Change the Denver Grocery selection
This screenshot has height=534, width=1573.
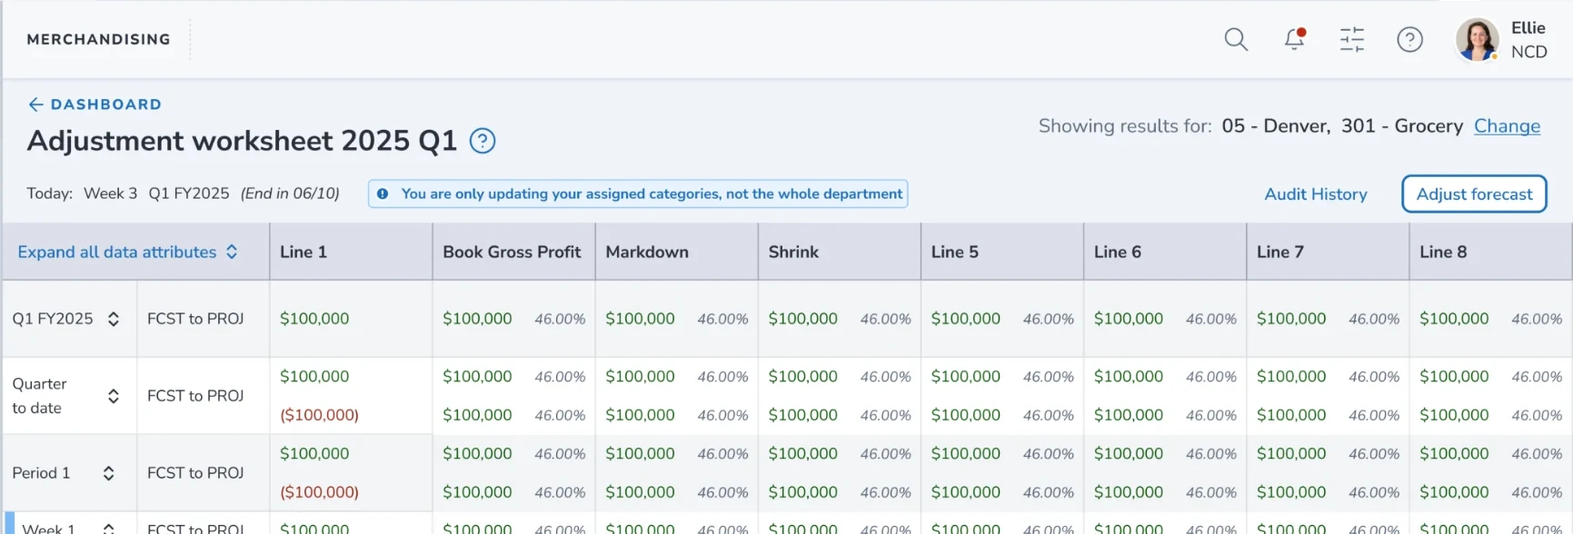pyautogui.click(x=1507, y=126)
